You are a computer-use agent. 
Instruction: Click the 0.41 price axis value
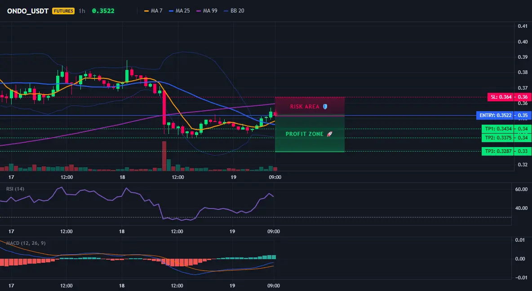tap(523, 26)
